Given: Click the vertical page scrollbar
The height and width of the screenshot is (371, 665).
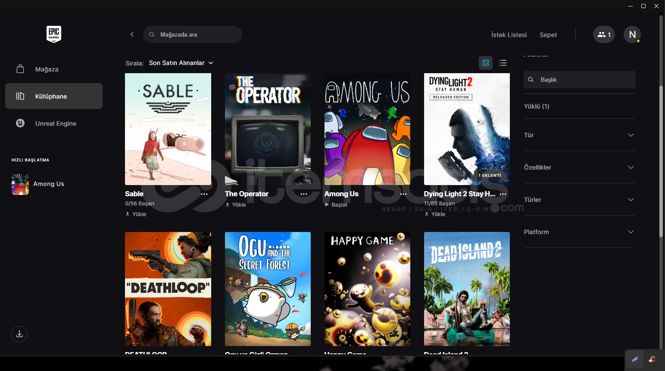Looking at the screenshot, I should (x=661, y=161).
